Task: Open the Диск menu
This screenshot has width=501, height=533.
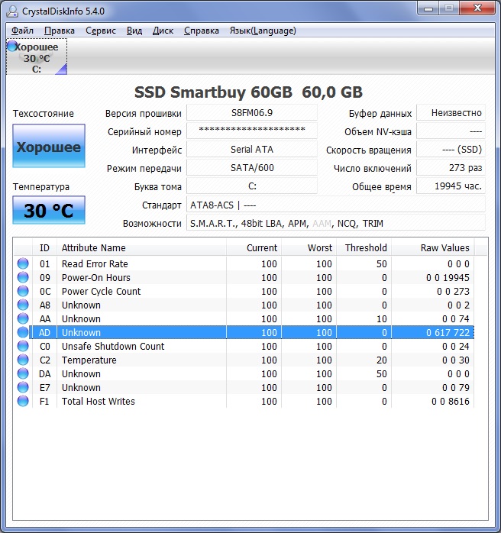Action: [x=163, y=31]
